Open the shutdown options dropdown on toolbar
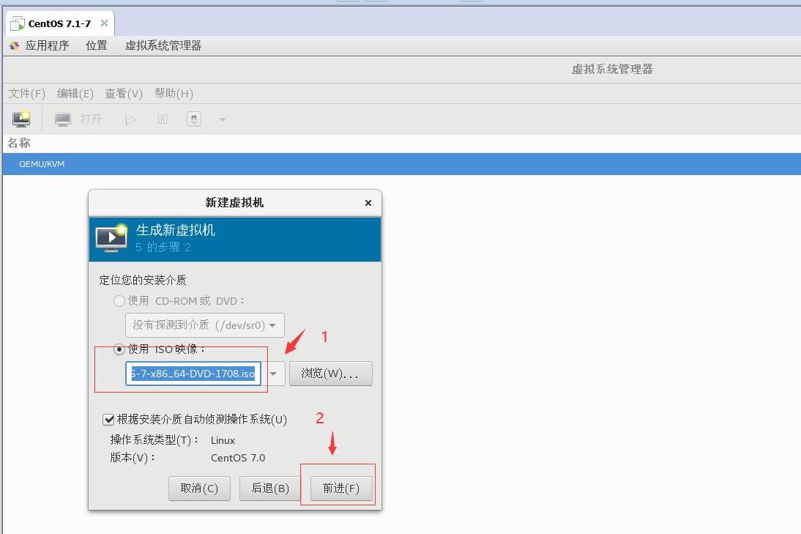801x534 pixels. pos(222,118)
